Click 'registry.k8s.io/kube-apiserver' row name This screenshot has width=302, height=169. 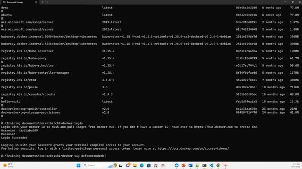point(27,51)
